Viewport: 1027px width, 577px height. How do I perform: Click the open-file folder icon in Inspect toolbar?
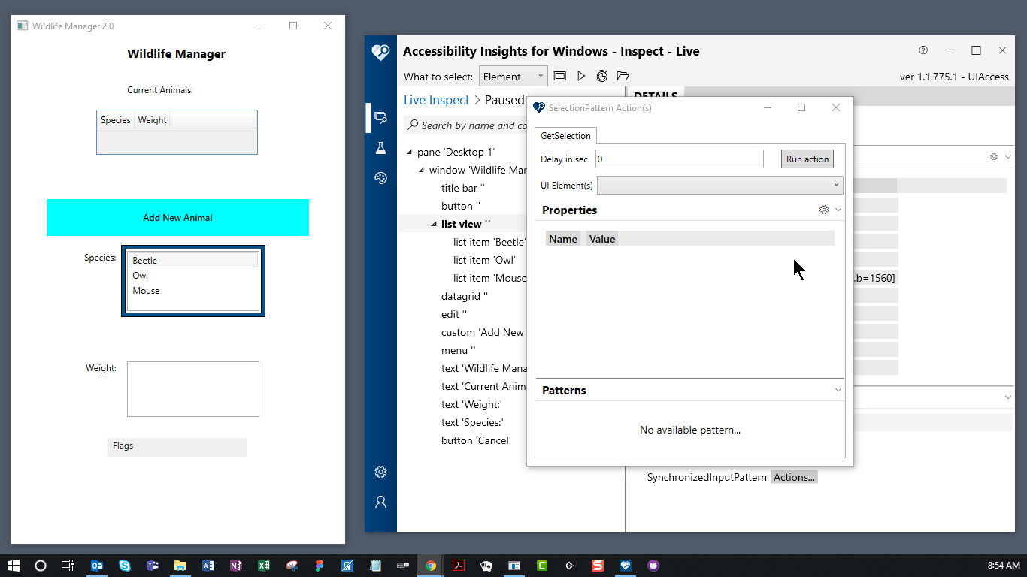pyautogui.click(x=623, y=76)
